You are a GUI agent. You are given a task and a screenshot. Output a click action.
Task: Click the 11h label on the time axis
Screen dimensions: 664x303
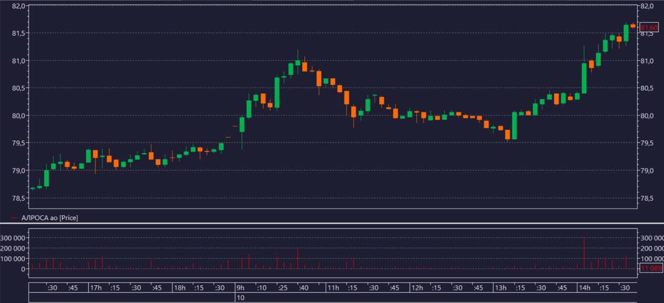coord(333,287)
